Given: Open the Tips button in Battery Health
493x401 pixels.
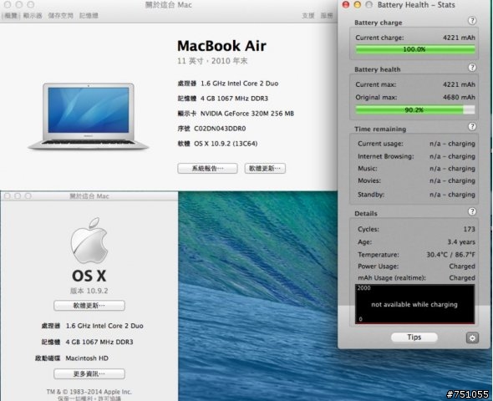Looking at the screenshot, I should (x=414, y=338).
